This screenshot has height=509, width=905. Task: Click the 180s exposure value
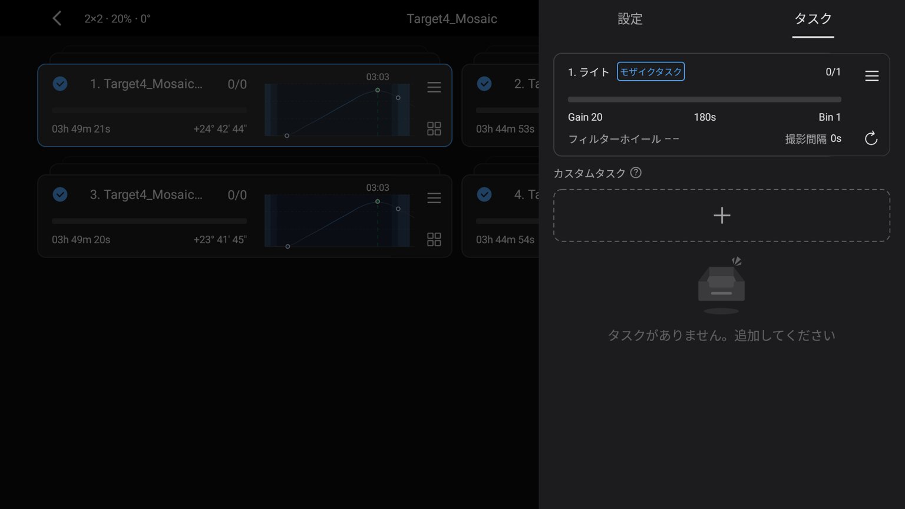tap(705, 117)
